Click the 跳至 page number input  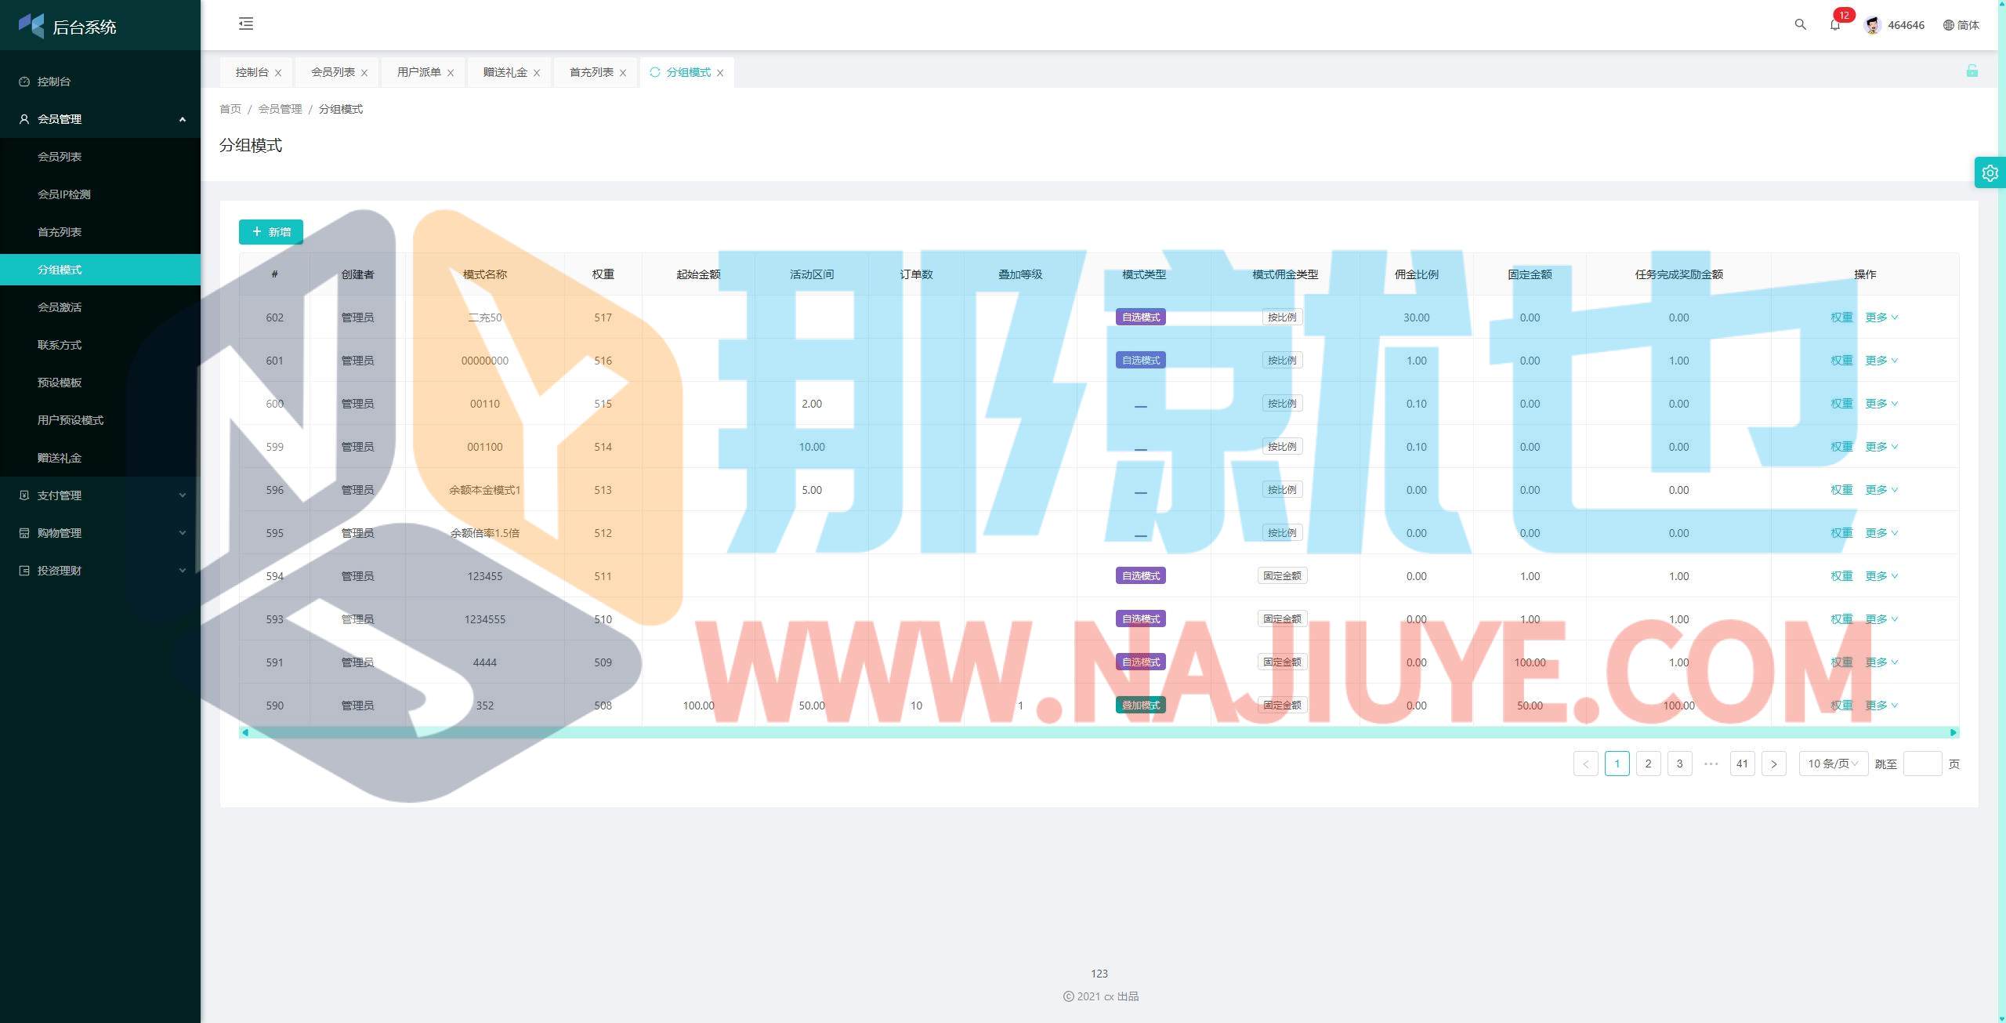tap(1921, 764)
